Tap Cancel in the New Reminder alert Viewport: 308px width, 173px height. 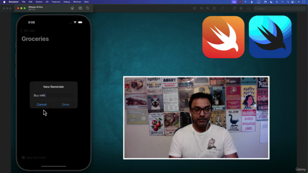pos(42,105)
